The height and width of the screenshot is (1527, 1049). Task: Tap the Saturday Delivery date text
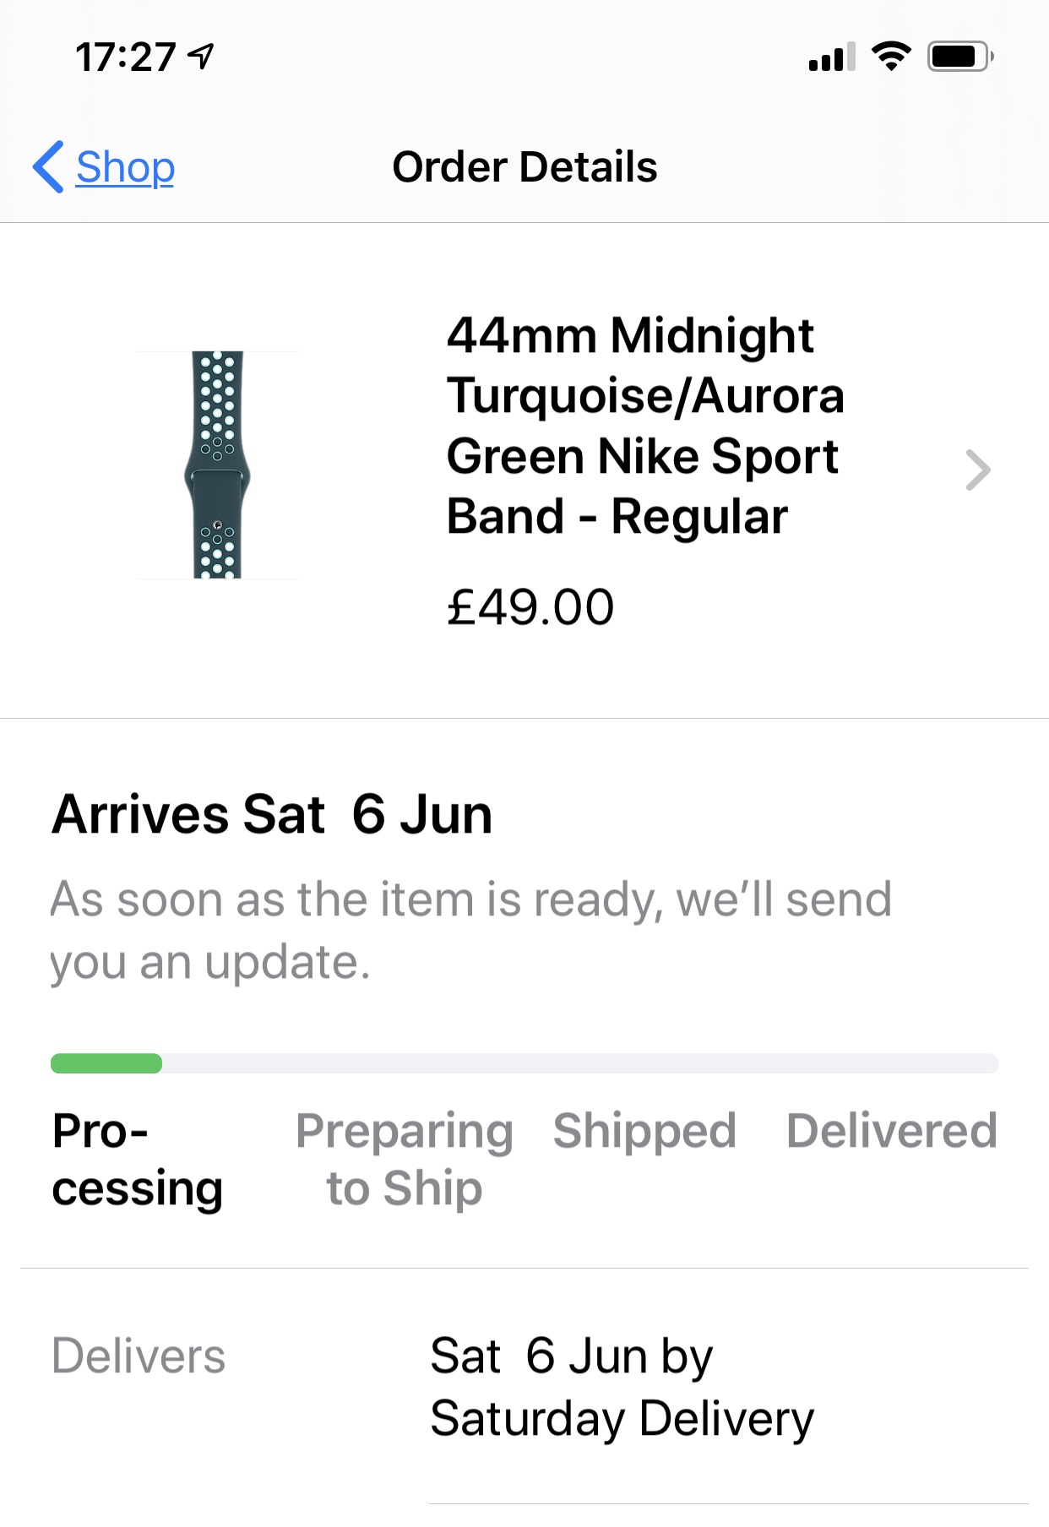click(x=622, y=1387)
